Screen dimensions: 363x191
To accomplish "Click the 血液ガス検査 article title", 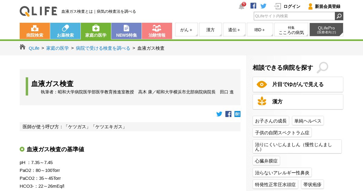I will click(52, 84).
